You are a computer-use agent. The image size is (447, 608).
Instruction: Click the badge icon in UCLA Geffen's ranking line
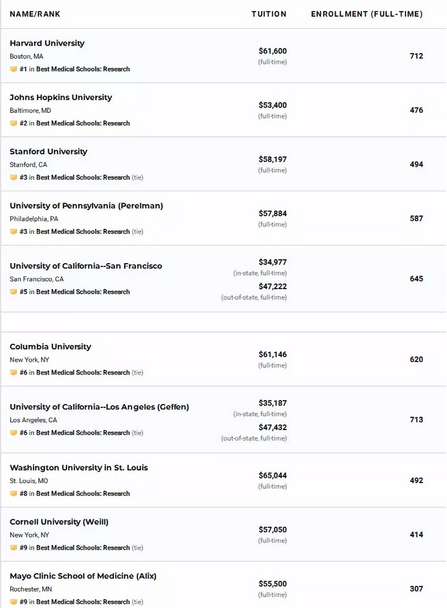tap(13, 433)
